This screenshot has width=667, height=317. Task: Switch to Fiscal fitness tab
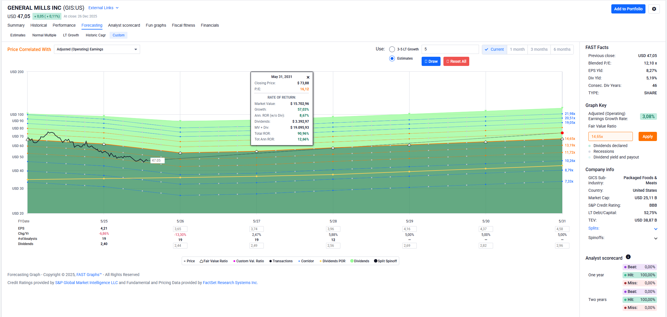pos(183,25)
